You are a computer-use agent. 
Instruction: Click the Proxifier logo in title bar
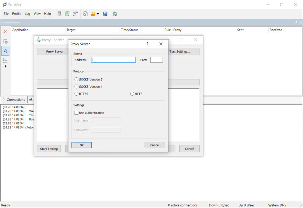coord(5,4)
